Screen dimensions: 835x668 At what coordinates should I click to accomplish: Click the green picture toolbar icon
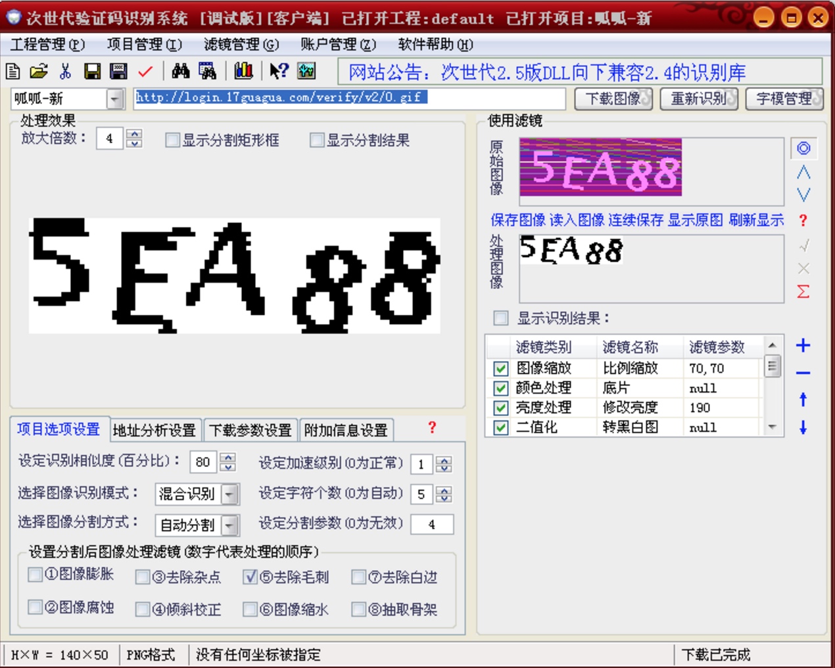point(306,70)
